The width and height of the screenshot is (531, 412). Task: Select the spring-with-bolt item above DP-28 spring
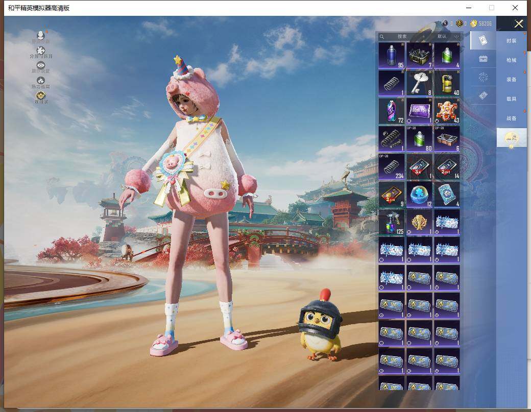(x=392, y=139)
